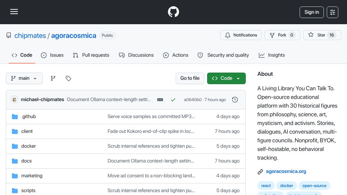The image size is (347, 195).
Task: Click the Go to file button
Action: coord(190,78)
